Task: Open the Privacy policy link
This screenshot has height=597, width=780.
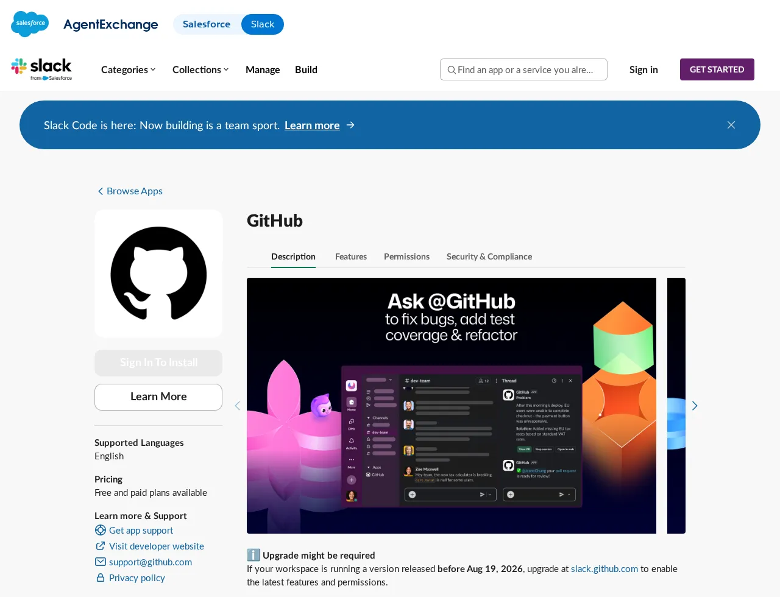Action: 136,578
